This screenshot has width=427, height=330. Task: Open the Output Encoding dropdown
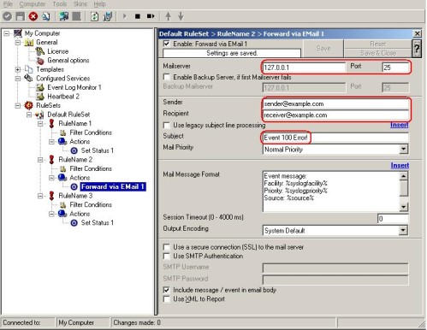(x=403, y=230)
